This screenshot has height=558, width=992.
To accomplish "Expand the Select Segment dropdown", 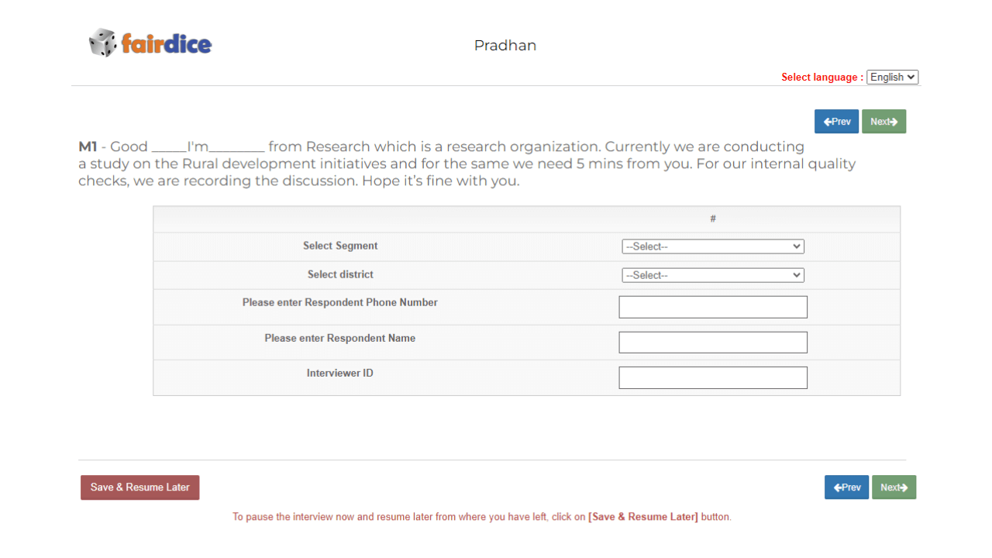I will coord(712,246).
